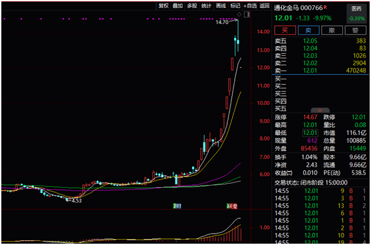Screen dimensions: 371x245
Task: Click the 1.00 volume axis label
Action: 265,227
